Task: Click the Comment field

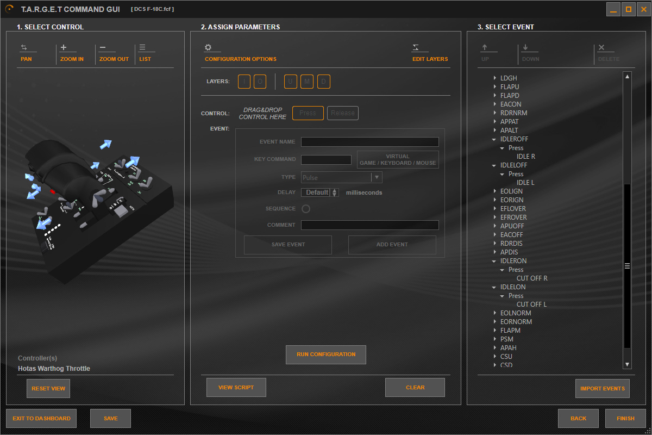Action: 370,225
